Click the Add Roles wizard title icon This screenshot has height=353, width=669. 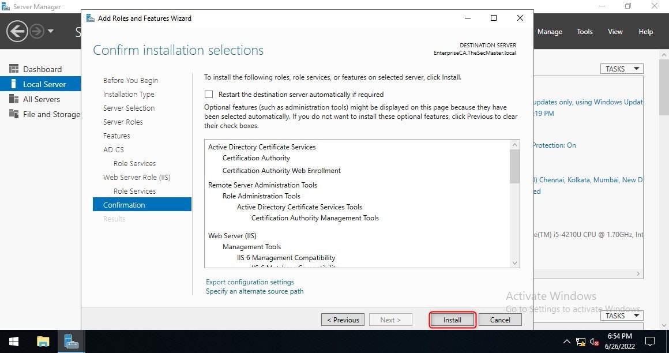point(91,18)
